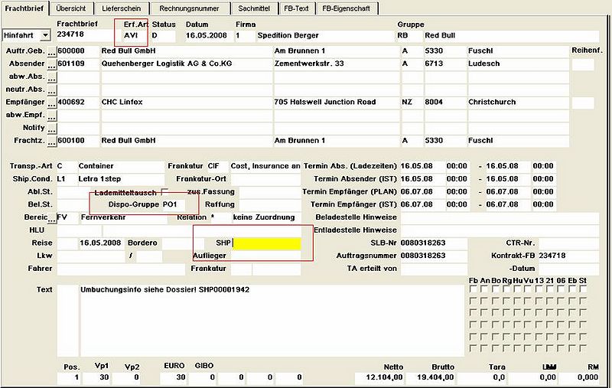Click the SLB-Nr field 0080318263

pos(434,243)
